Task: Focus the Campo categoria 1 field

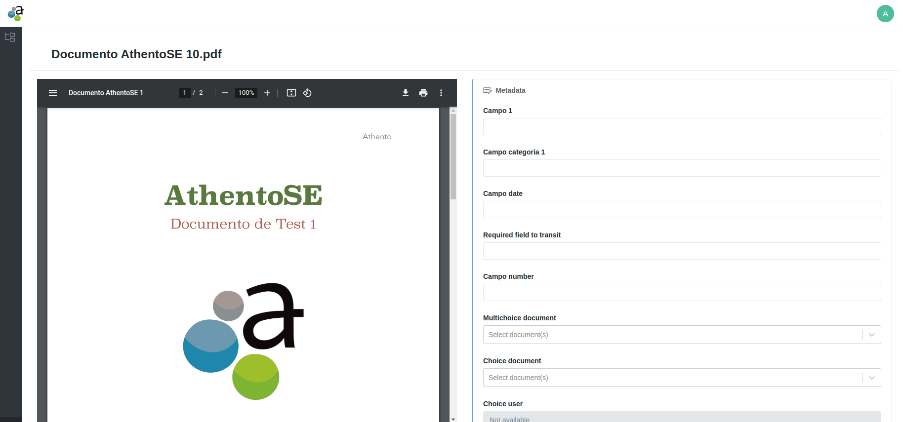Action: tap(682, 168)
